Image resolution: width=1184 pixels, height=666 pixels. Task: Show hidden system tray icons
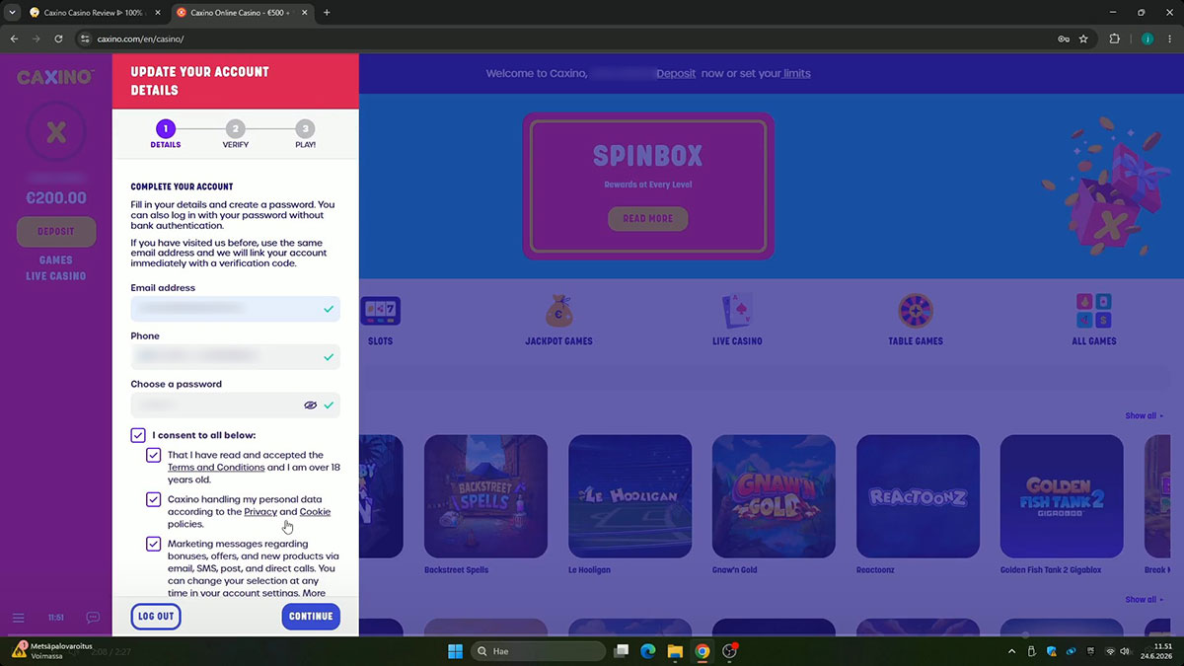tap(1011, 651)
